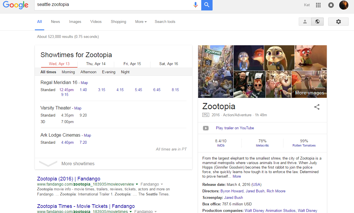This screenshot has width=354, height=213.
Task: Choose Regal Meridian 9:15 showtime
Action: click(65, 94)
